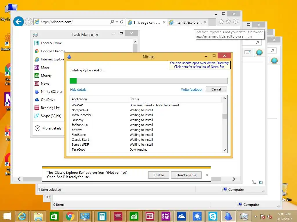297x222 pixels.
Task: Open Write feedback link in Ninite
Action: (x=192, y=90)
